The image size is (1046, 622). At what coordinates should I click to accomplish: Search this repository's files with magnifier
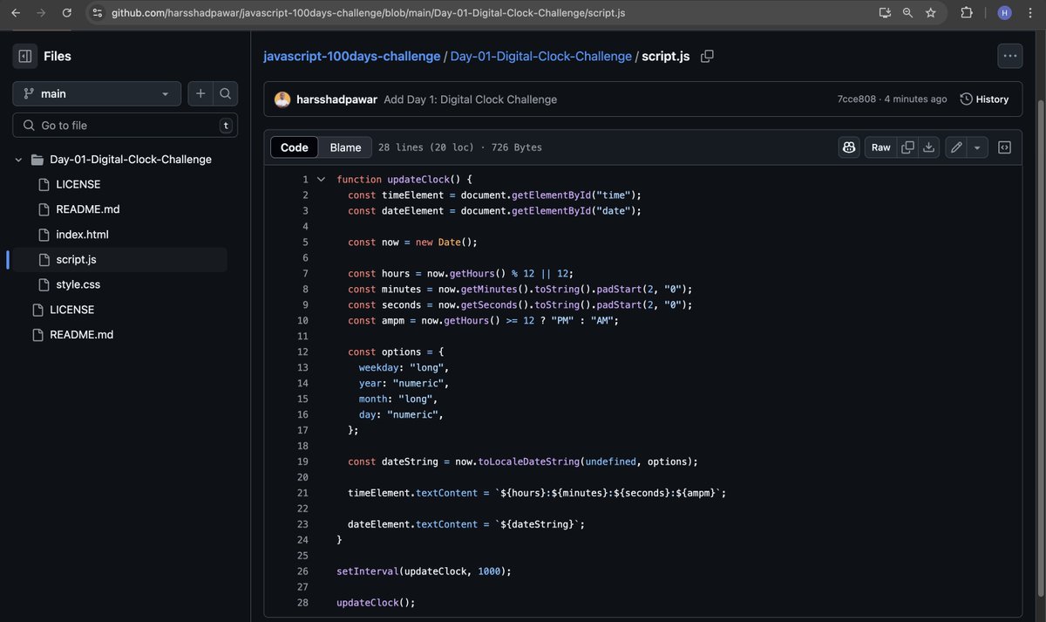225,93
